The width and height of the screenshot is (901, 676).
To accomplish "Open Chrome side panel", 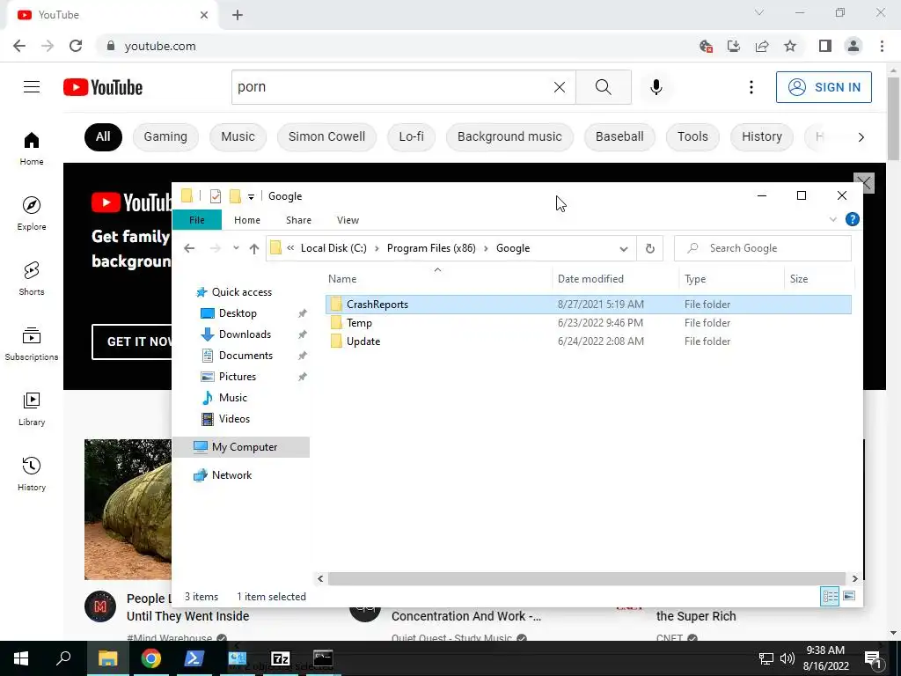I will click(825, 46).
